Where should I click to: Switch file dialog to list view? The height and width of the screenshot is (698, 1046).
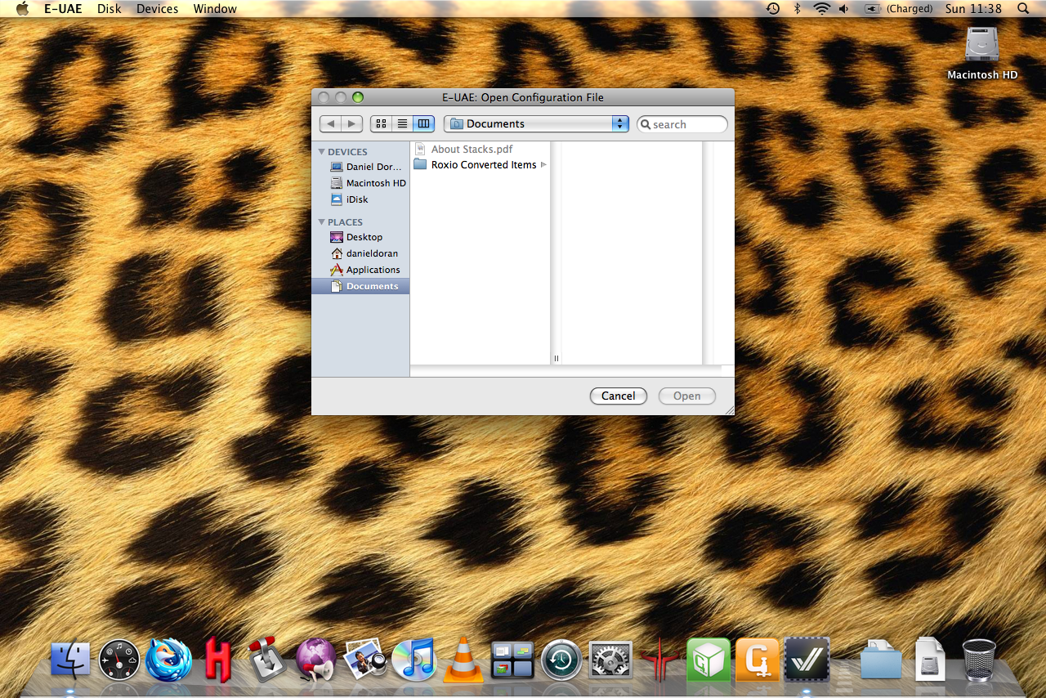(402, 123)
